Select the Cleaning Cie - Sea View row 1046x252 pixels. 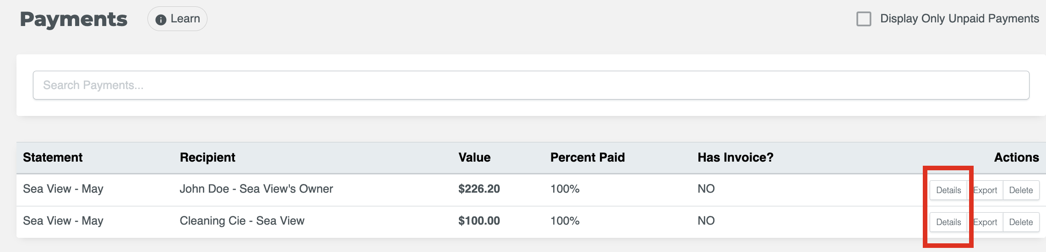[x=531, y=222]
